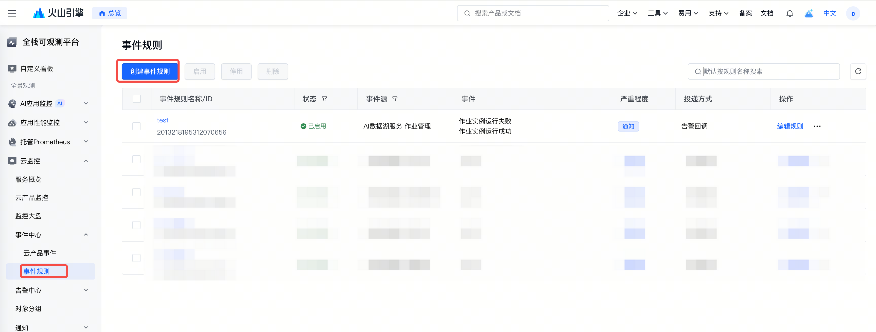Open the 企业 dropdown in header

pyautogui.click(x=627, y=13)
